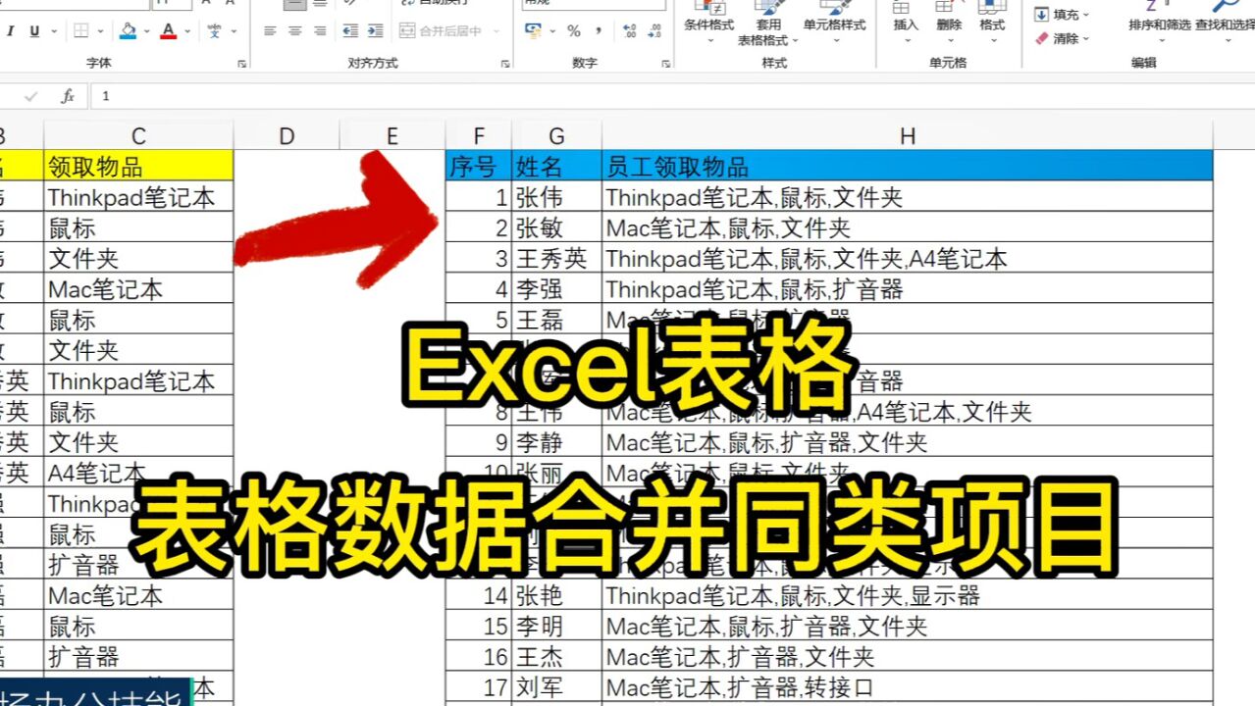
Task: Select the cell with name 张伟
Action: 557,197
